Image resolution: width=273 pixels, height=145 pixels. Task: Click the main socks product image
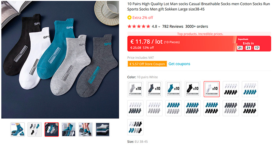click(60, 59)
